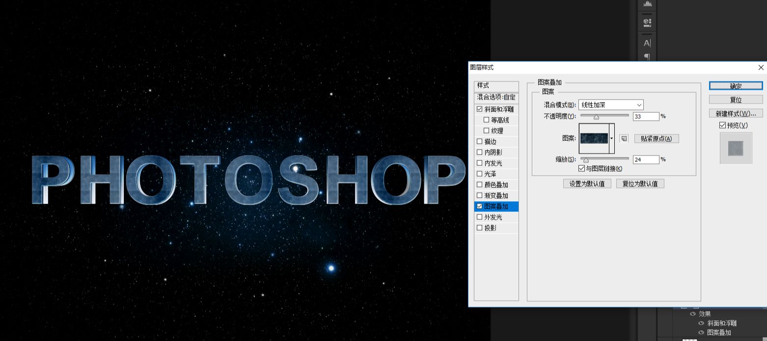Toggle 与图层链接 checkbox

point(582,169)
